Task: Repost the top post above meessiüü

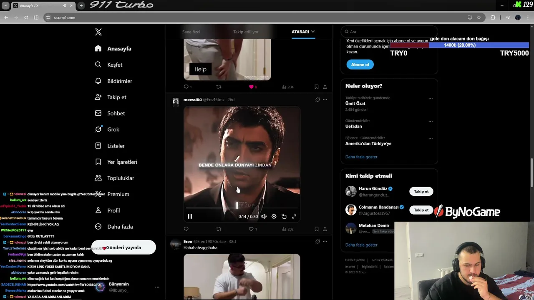Action: click(x=219, y=87)
